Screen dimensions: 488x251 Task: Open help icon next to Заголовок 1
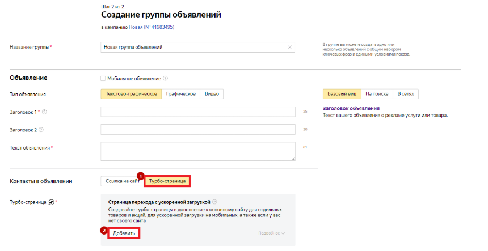[44, 112]
